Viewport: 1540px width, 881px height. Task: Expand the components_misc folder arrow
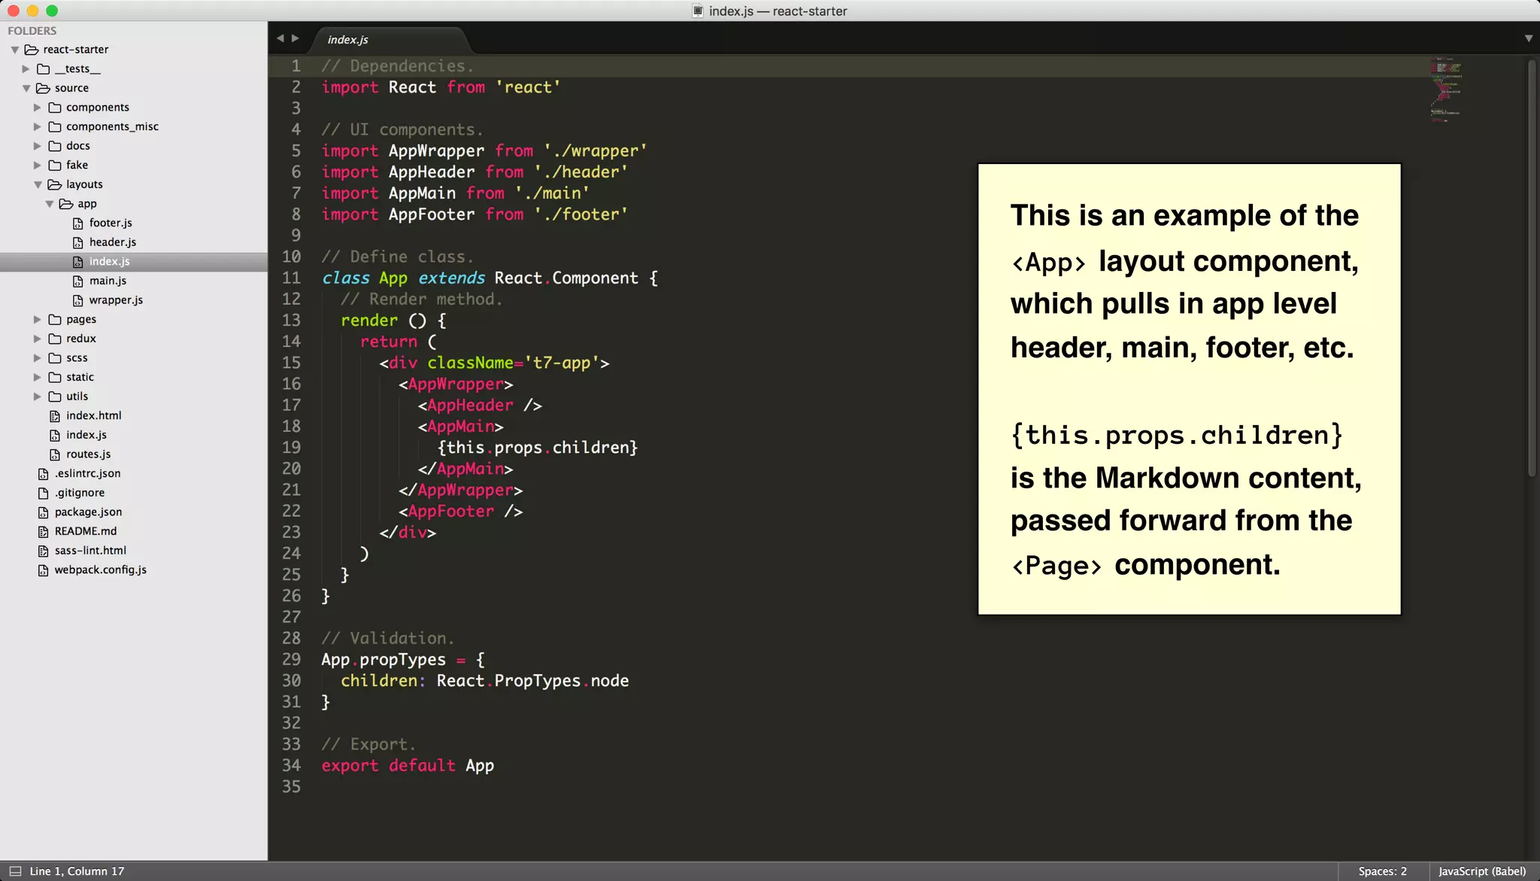click(x=38, y=127)
